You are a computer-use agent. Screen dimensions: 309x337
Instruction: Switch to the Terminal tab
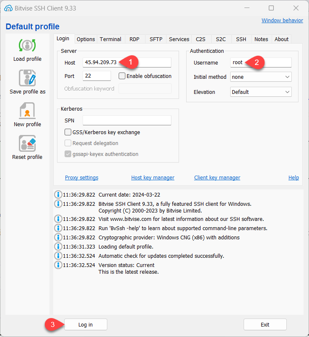click(111, 39)
